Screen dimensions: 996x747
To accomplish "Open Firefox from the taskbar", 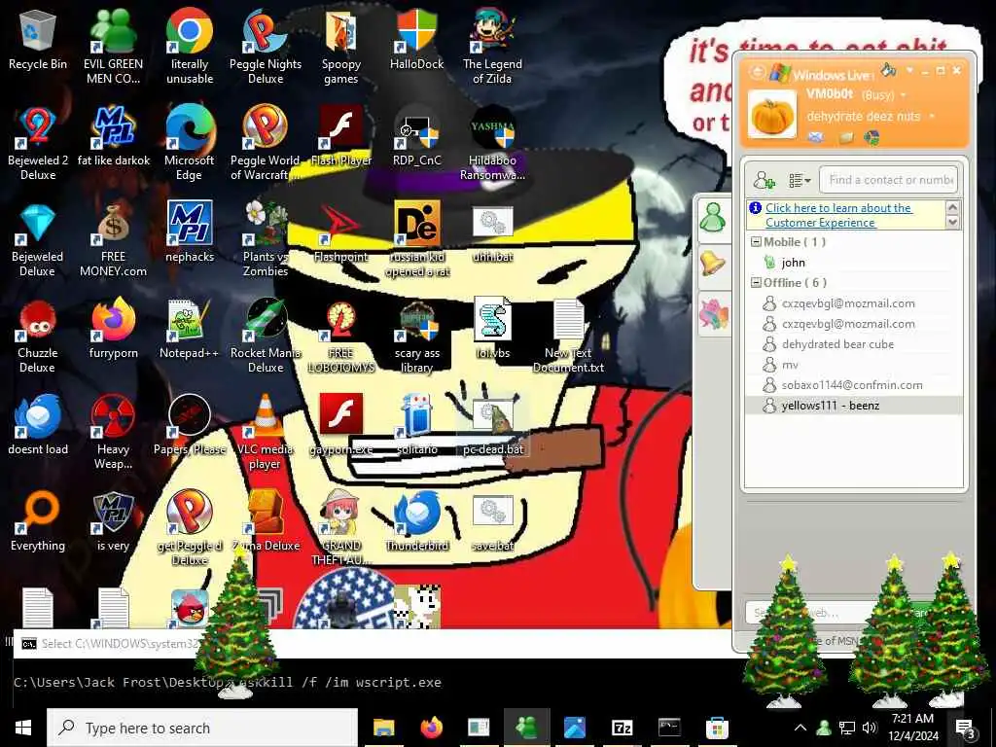I will pyautogui.click(x=431, y=728).
